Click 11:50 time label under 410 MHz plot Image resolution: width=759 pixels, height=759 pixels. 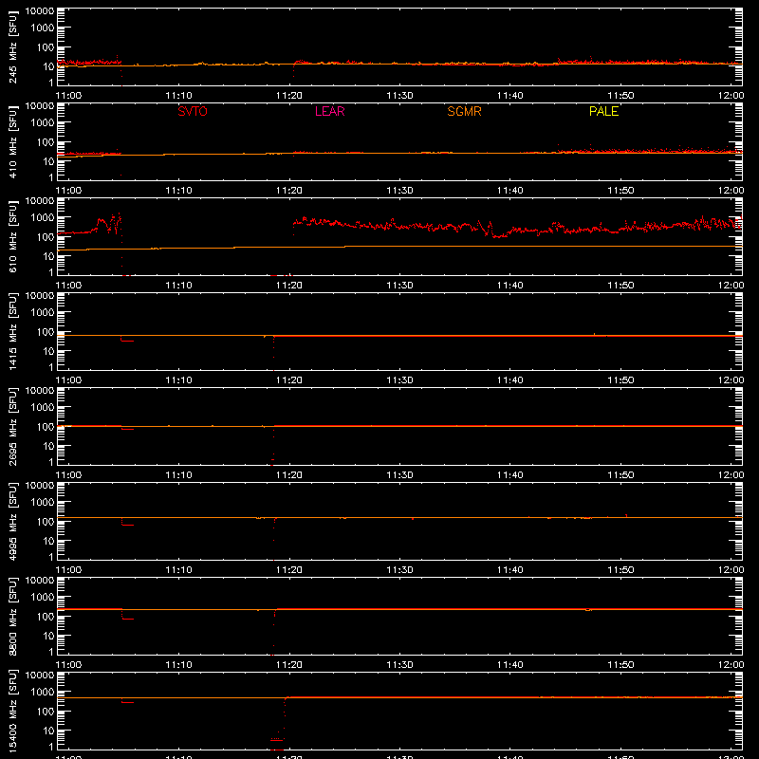click(x=620, y=191)
